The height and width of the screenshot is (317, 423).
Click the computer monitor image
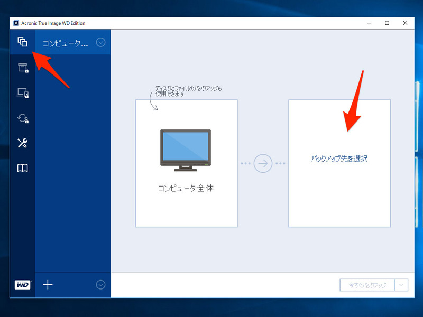point(186,150)
